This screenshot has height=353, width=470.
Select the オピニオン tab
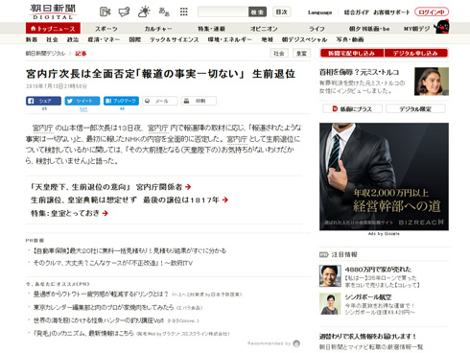click(x=264, y=29)
